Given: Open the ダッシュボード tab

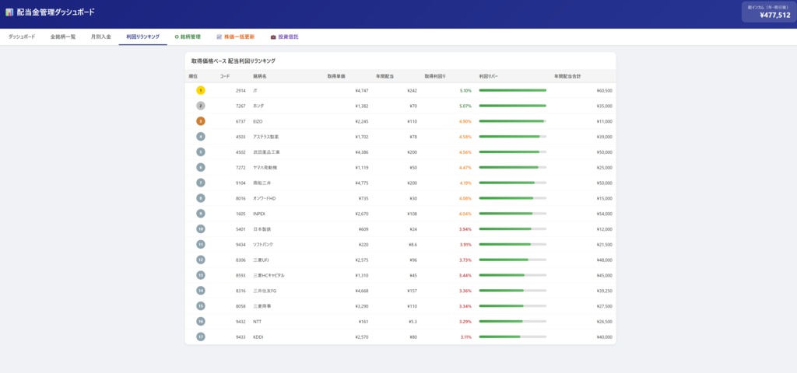Looking at the screenshot, I should click(x=22, y=37).
